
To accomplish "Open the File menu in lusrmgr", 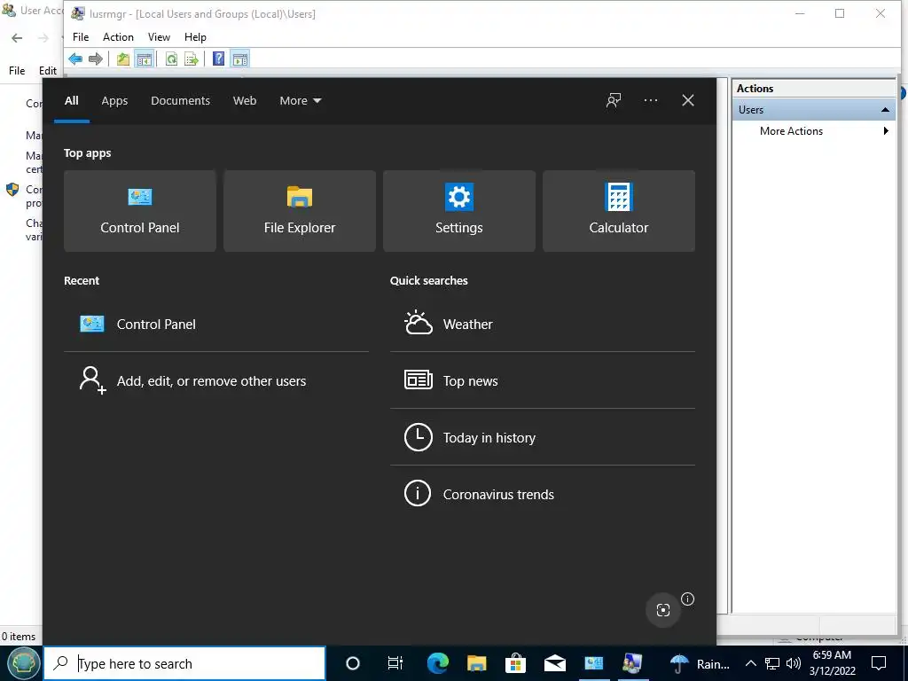I will tap(81, 37).
